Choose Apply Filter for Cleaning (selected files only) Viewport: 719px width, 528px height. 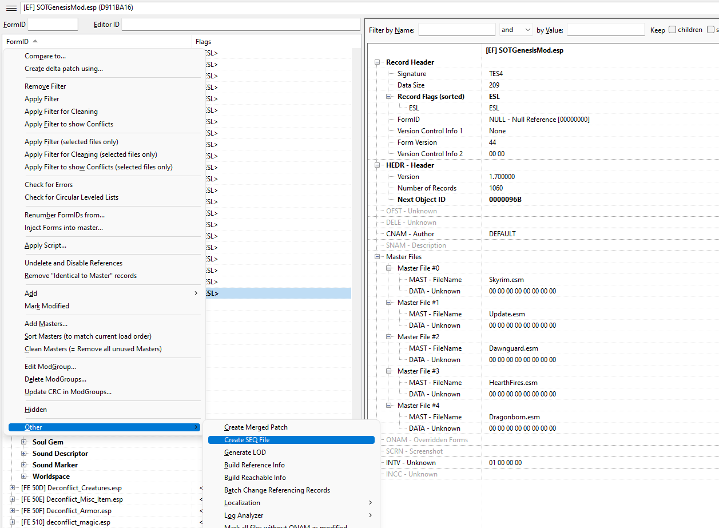(x=105, y=154)
